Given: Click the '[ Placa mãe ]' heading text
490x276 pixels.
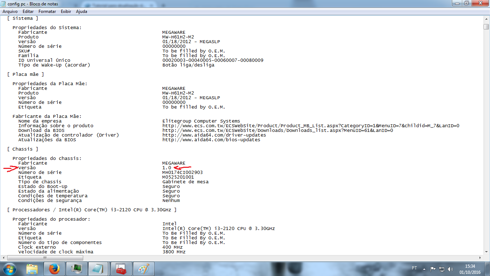Looking at the screenshot, I should [25, 74].
